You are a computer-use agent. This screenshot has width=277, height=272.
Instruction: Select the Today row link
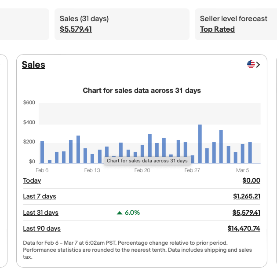click(32, 180)
